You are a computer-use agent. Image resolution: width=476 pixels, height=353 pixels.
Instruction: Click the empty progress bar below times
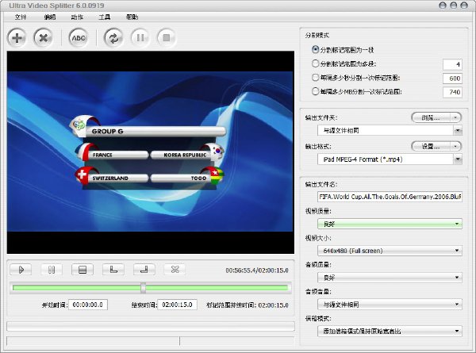[x=151, y=327]
